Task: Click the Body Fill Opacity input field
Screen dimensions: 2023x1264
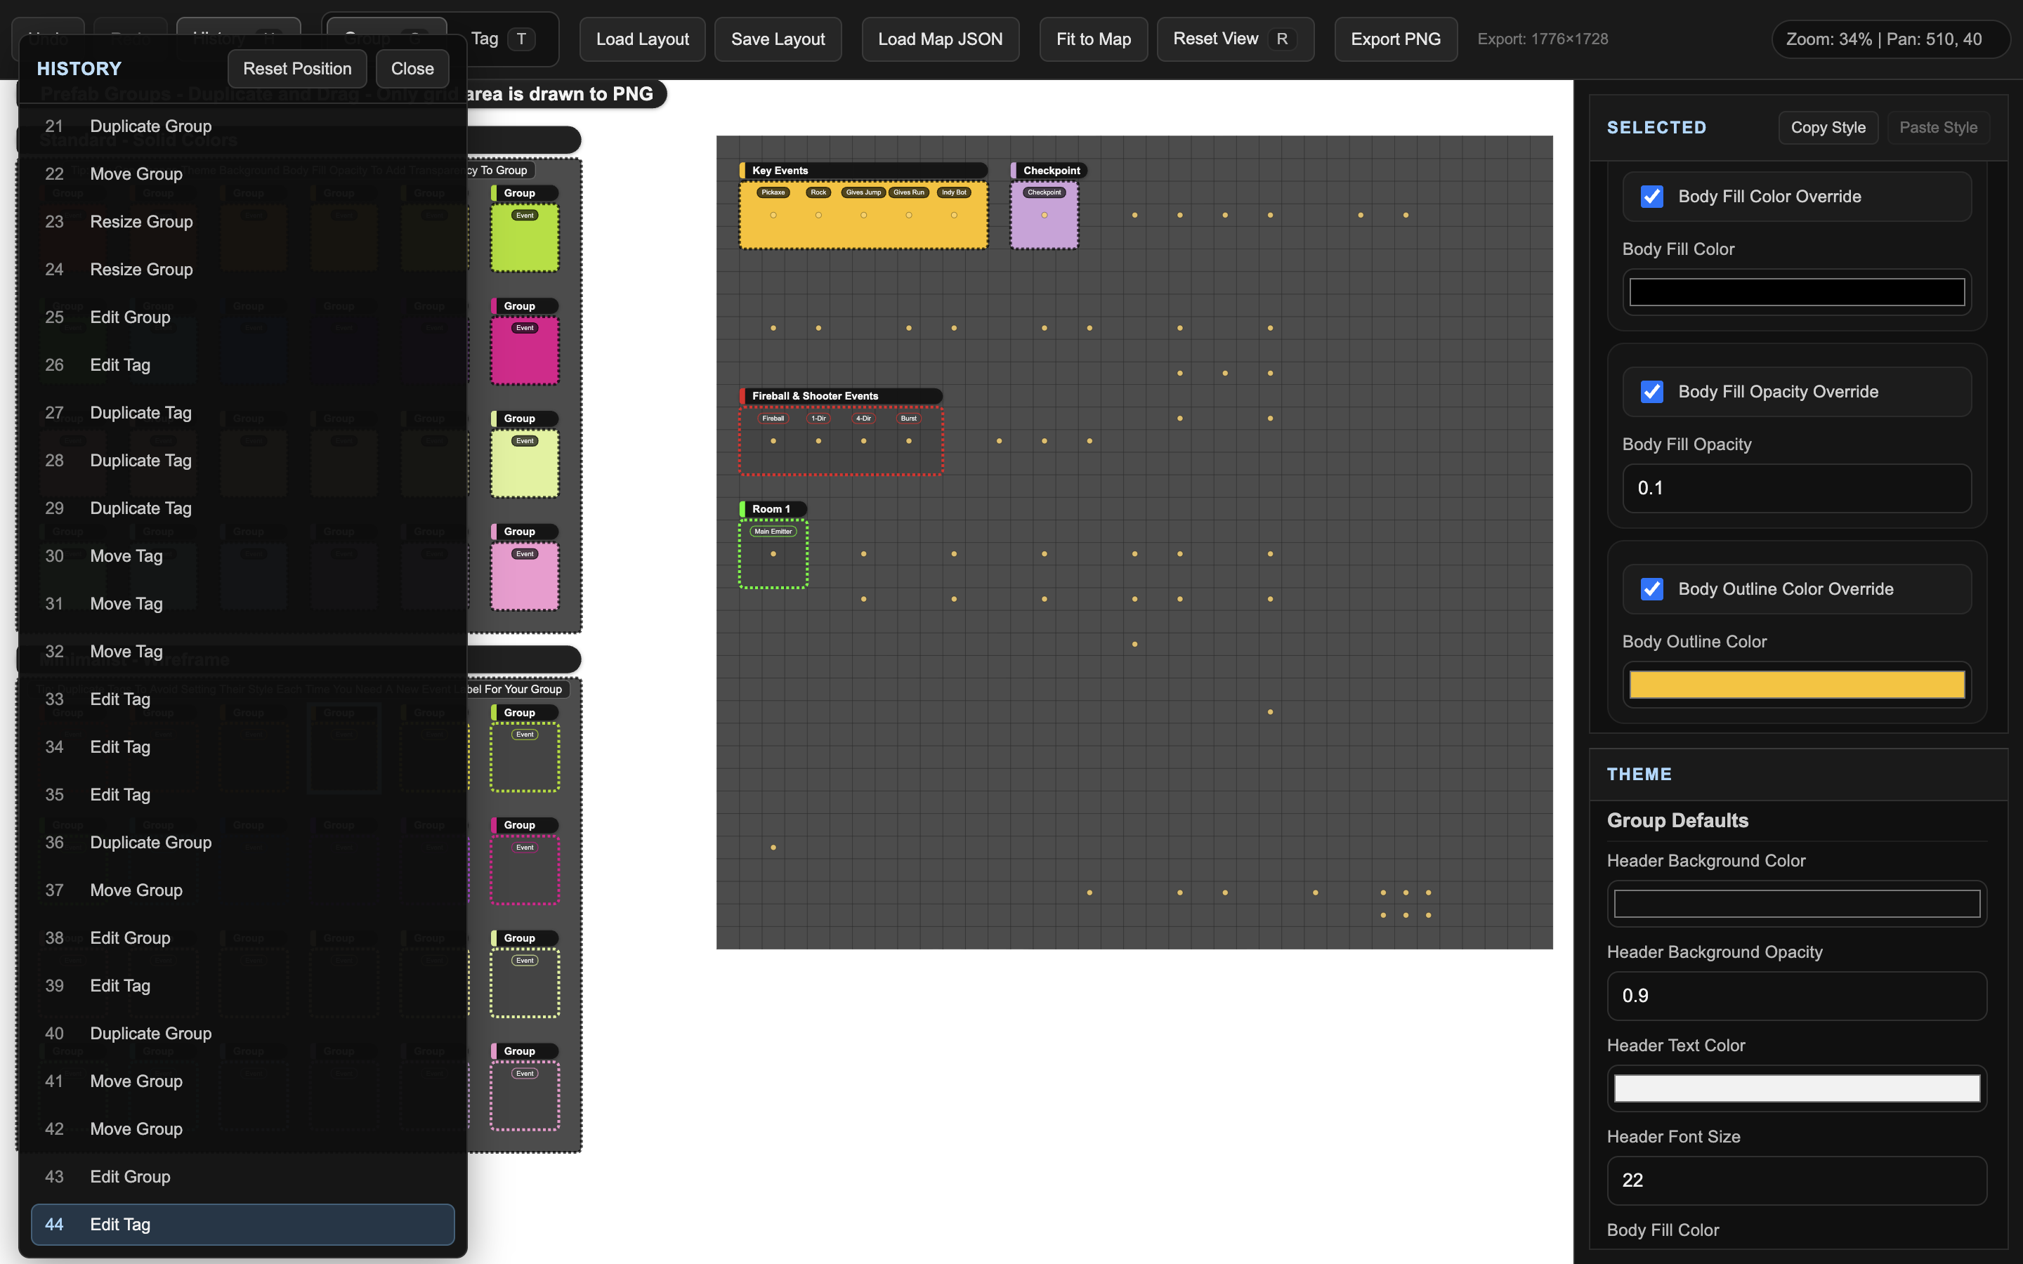Action: [x=1796, y=488]
